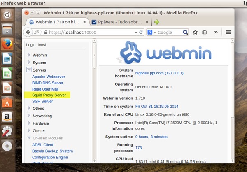Image resolution: width=247 pixels, height=172 pixels.
Task: Open BIND DNS Server module
Action: (x=48, y=83)
